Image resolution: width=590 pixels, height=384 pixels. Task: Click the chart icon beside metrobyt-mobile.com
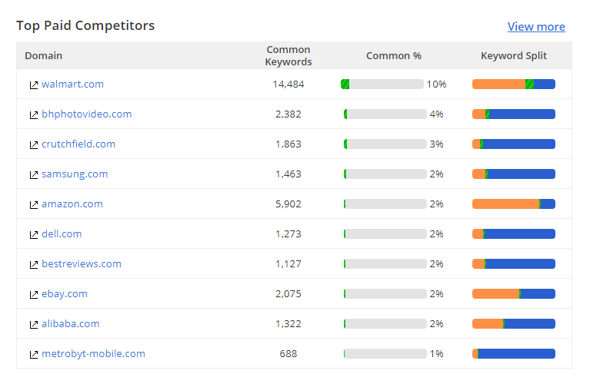[x=34, y=354]
